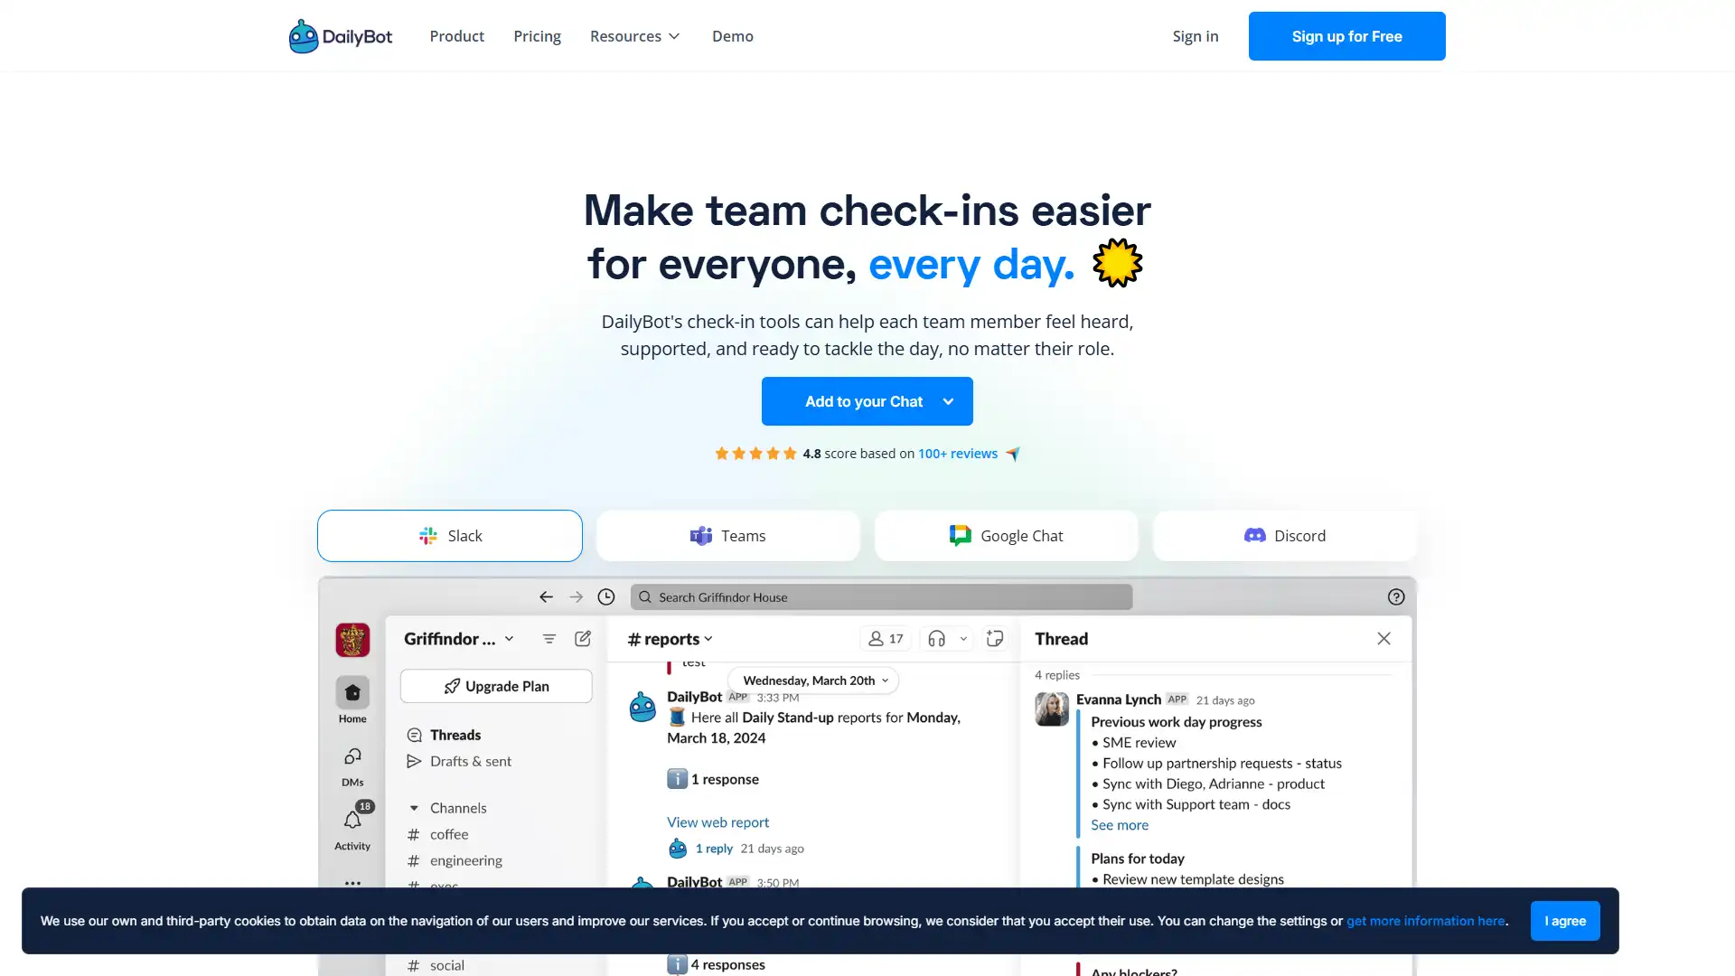
Task: Click the See more link in Evanna Lynch reply
Action: click(x=1119, y=823)
